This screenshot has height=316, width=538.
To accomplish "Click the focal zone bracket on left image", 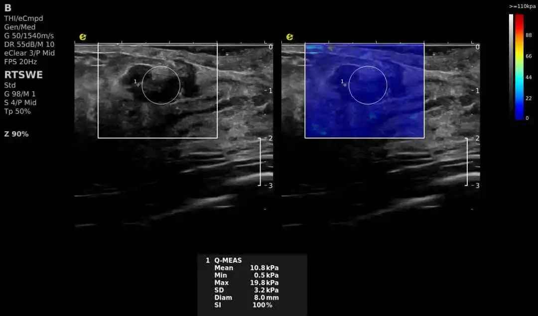I will pos(260,161).
